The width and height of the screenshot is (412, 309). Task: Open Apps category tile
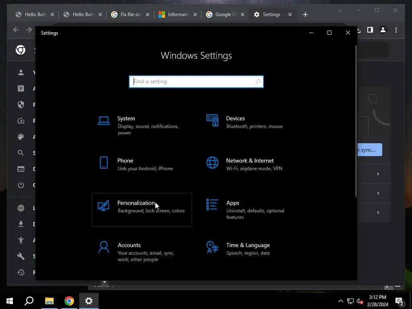250,210
